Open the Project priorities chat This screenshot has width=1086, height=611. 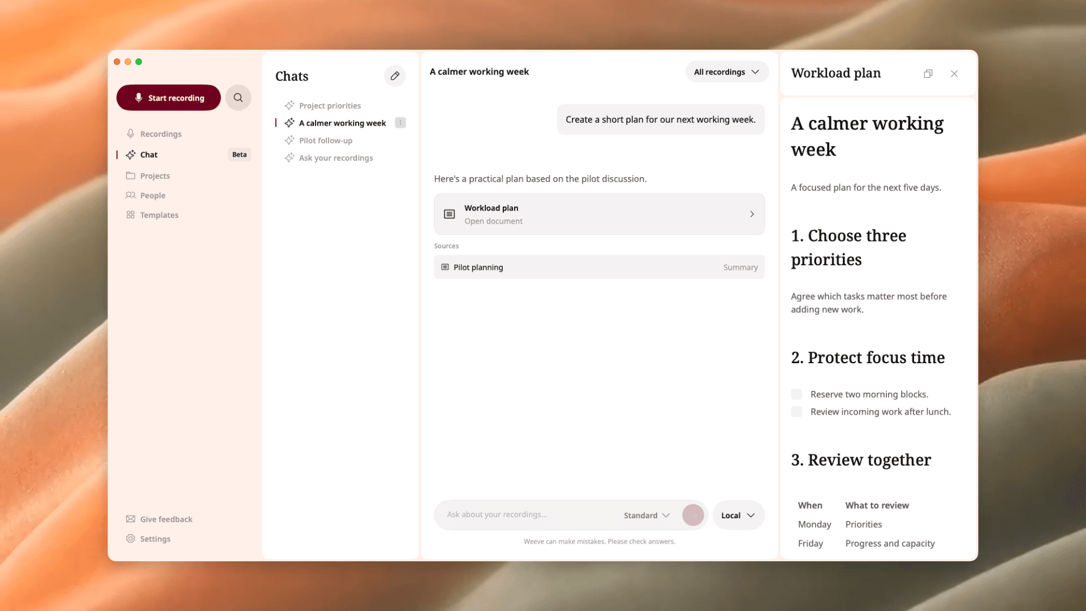[x=330, y=105]
